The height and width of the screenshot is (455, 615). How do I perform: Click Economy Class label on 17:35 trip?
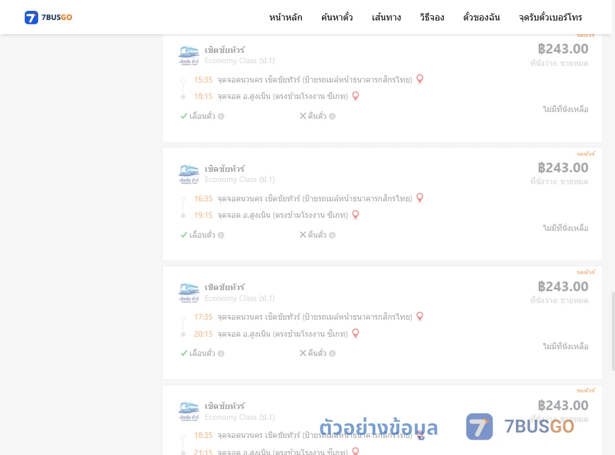click(x=240, y=298)
